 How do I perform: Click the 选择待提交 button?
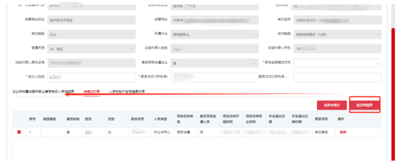coord(332,105)
